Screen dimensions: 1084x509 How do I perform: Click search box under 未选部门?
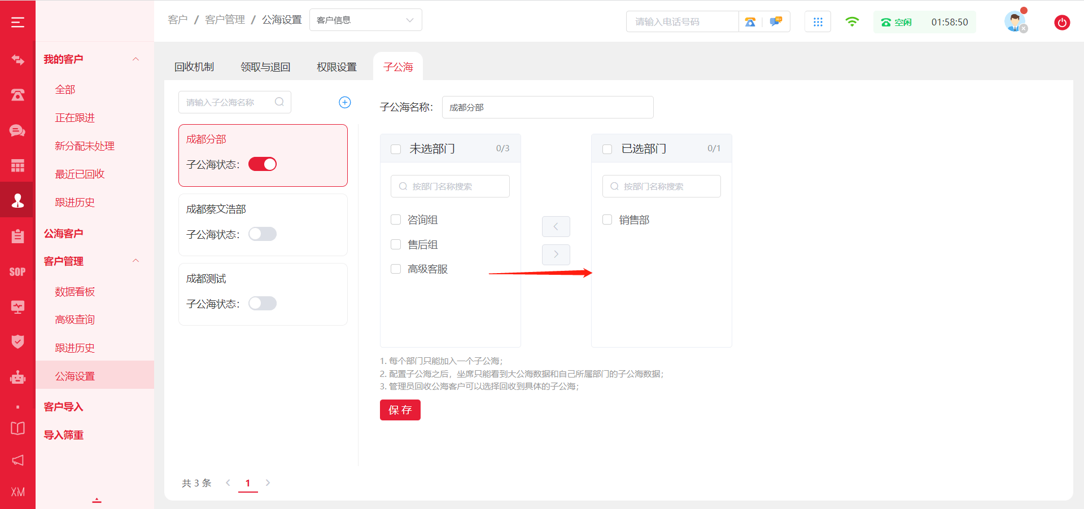pos(450,186)
